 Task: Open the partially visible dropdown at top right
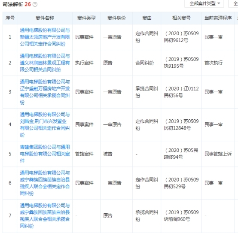[x=233, y=3]
